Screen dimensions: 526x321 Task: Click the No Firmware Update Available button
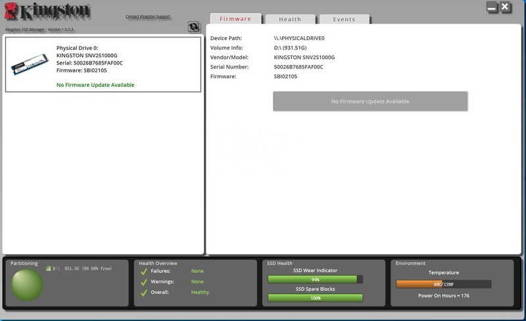tap(370, 101)
